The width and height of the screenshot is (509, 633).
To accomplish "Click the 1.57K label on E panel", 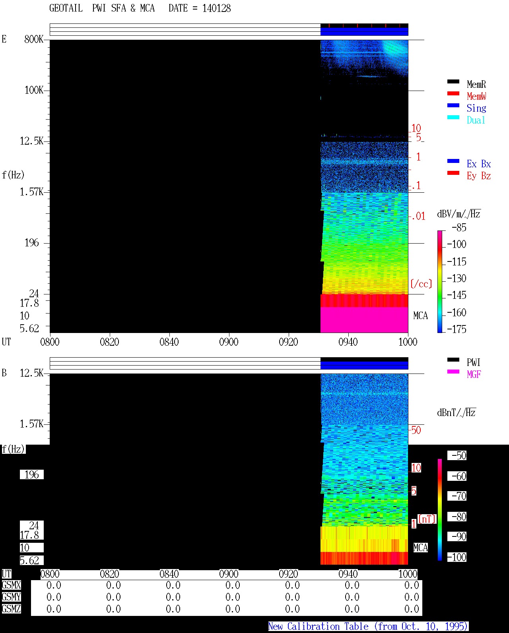I will [x=32, y=192].
